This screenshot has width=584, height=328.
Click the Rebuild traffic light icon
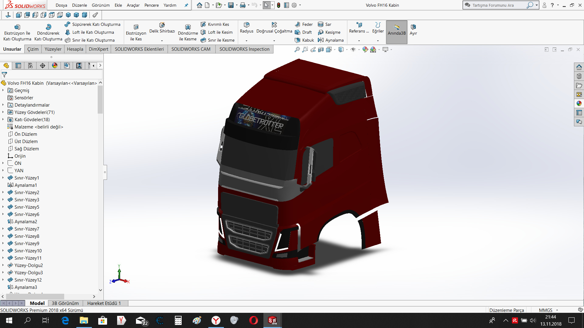click(278, 5)
